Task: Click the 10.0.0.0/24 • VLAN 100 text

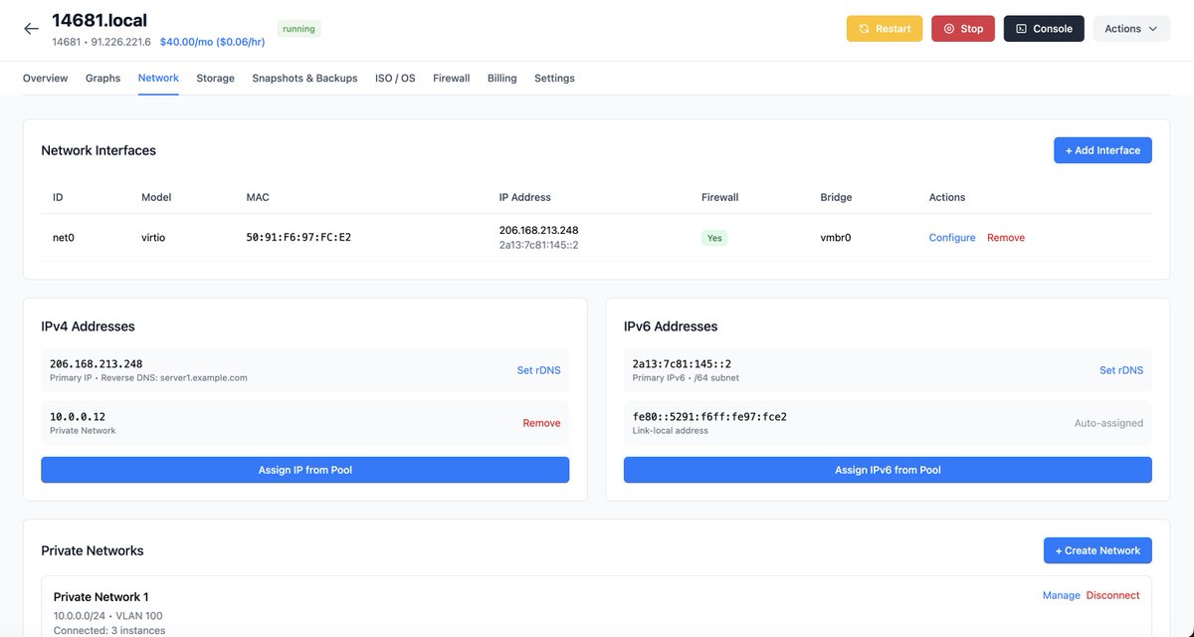Action: click(108, 616)
